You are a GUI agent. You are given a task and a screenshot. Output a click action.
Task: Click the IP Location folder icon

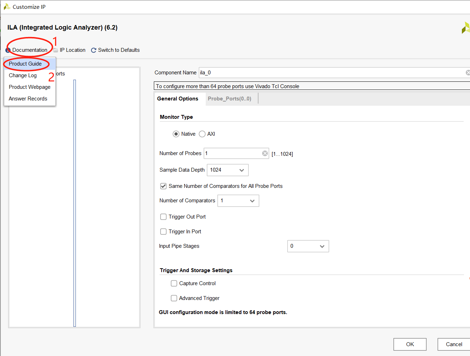(x=56, y=50)
